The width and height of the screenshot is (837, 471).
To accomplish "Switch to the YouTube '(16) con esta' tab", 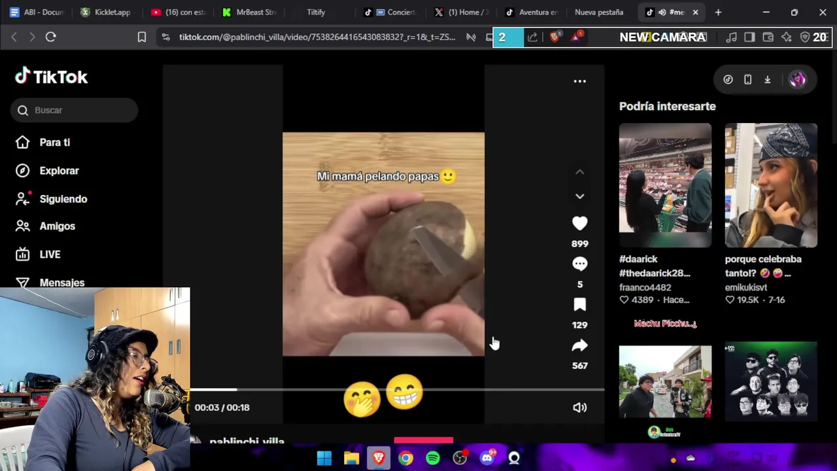I will tap(177, 12).
